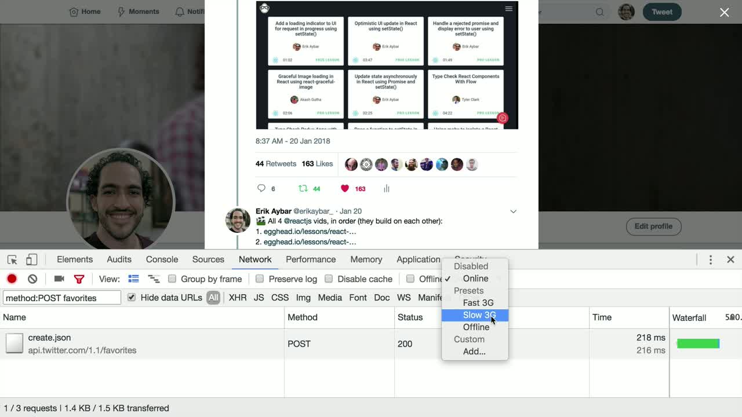
Task: Switch to the Console tab
Action: pyautogui.click(x=162, y=259)
